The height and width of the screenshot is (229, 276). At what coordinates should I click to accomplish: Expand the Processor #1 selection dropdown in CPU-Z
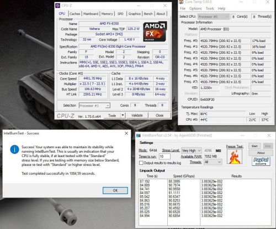(94, 106)
